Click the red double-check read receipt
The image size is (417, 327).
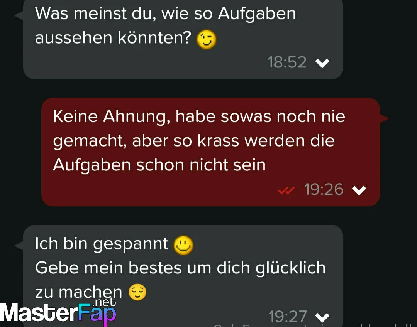point(286,190)
